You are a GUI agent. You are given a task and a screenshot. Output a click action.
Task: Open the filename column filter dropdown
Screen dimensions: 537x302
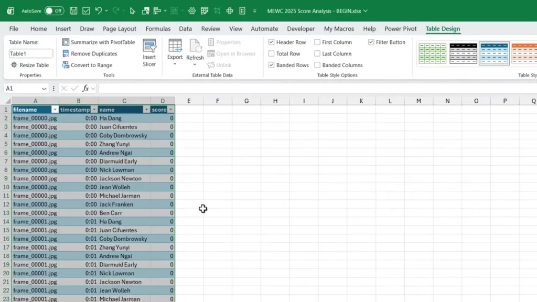55,110
